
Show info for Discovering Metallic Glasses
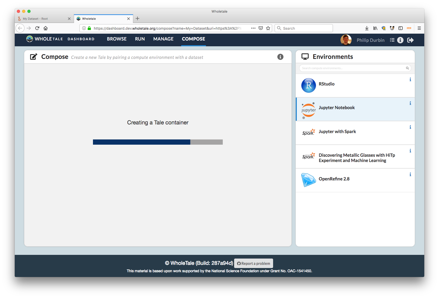pos(410,151)
